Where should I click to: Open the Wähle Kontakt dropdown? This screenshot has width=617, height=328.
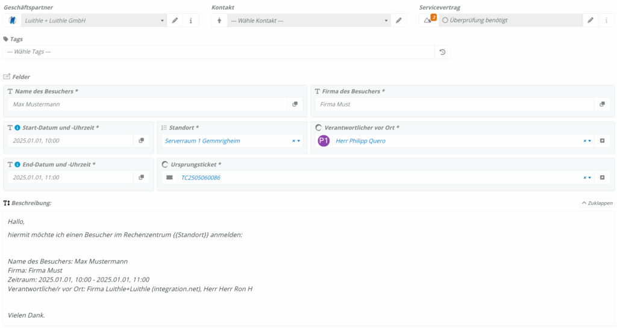pyautogui.click(x=308, y=20)
